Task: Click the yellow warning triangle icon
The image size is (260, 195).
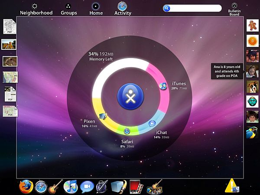Action: pos(232,186)
